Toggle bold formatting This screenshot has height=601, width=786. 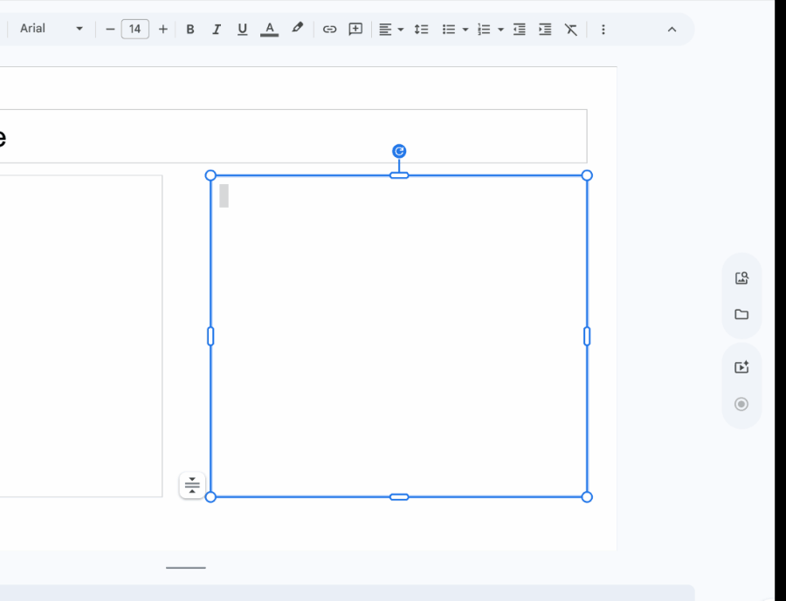190,30
